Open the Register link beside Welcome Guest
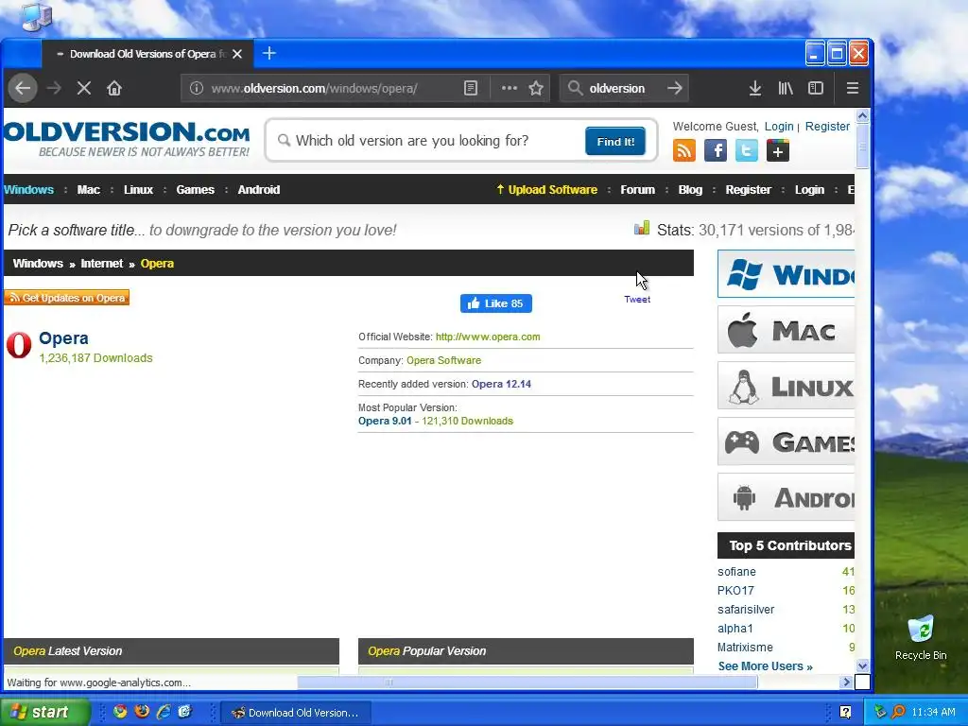The width and height of the screenshot is (968, 726). coord(827,126)
